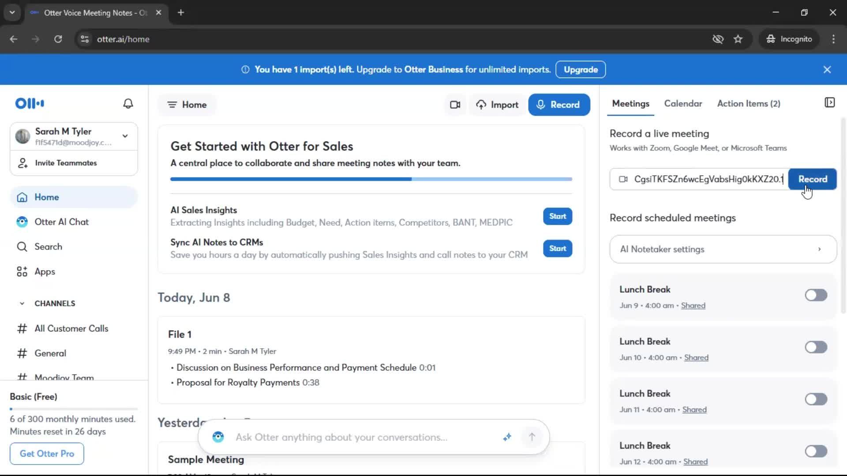Screen dimensions: 847x476
Task: Click the right panel vertical scrollbar
Action: 843,216
